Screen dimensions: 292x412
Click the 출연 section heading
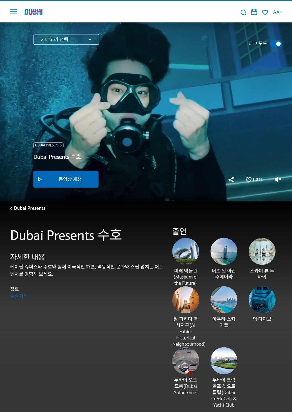tap(180, 231)
